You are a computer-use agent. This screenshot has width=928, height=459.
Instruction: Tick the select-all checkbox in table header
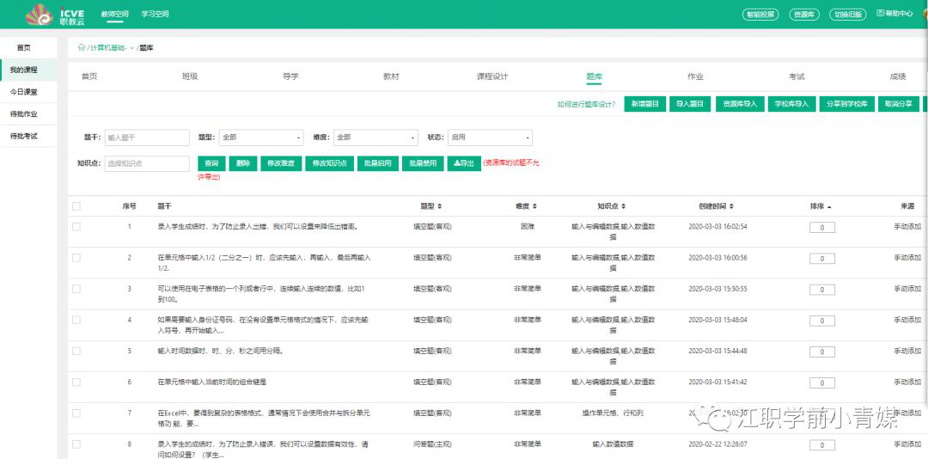(76, 206)
